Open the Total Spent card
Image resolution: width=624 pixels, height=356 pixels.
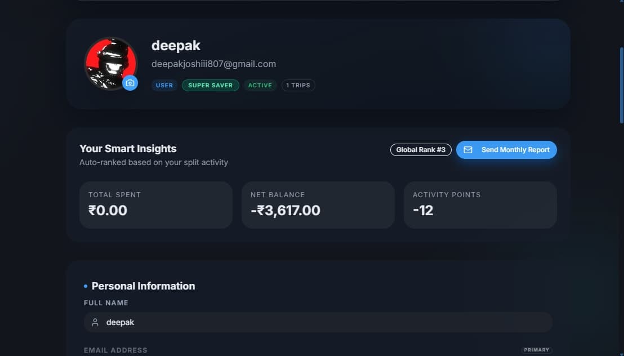(156, 205)
